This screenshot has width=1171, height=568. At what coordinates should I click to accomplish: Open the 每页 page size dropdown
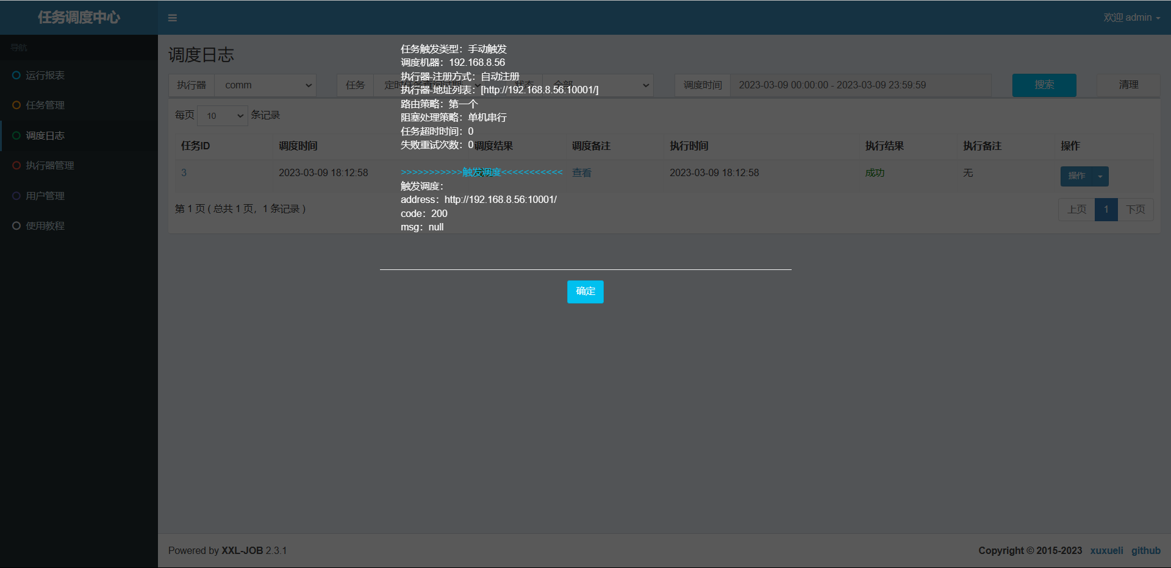coord(223,116)
